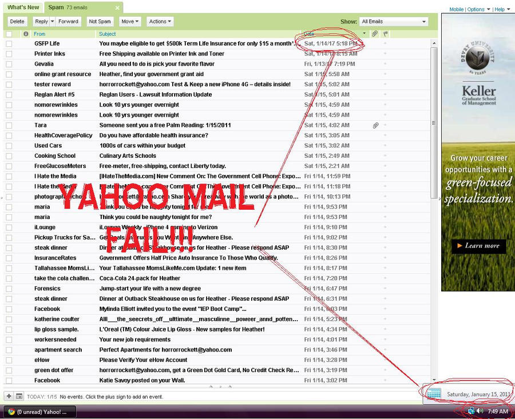515x419 pixels.
Task: Open the Mobile link at top right
Action: click(456, 9)
